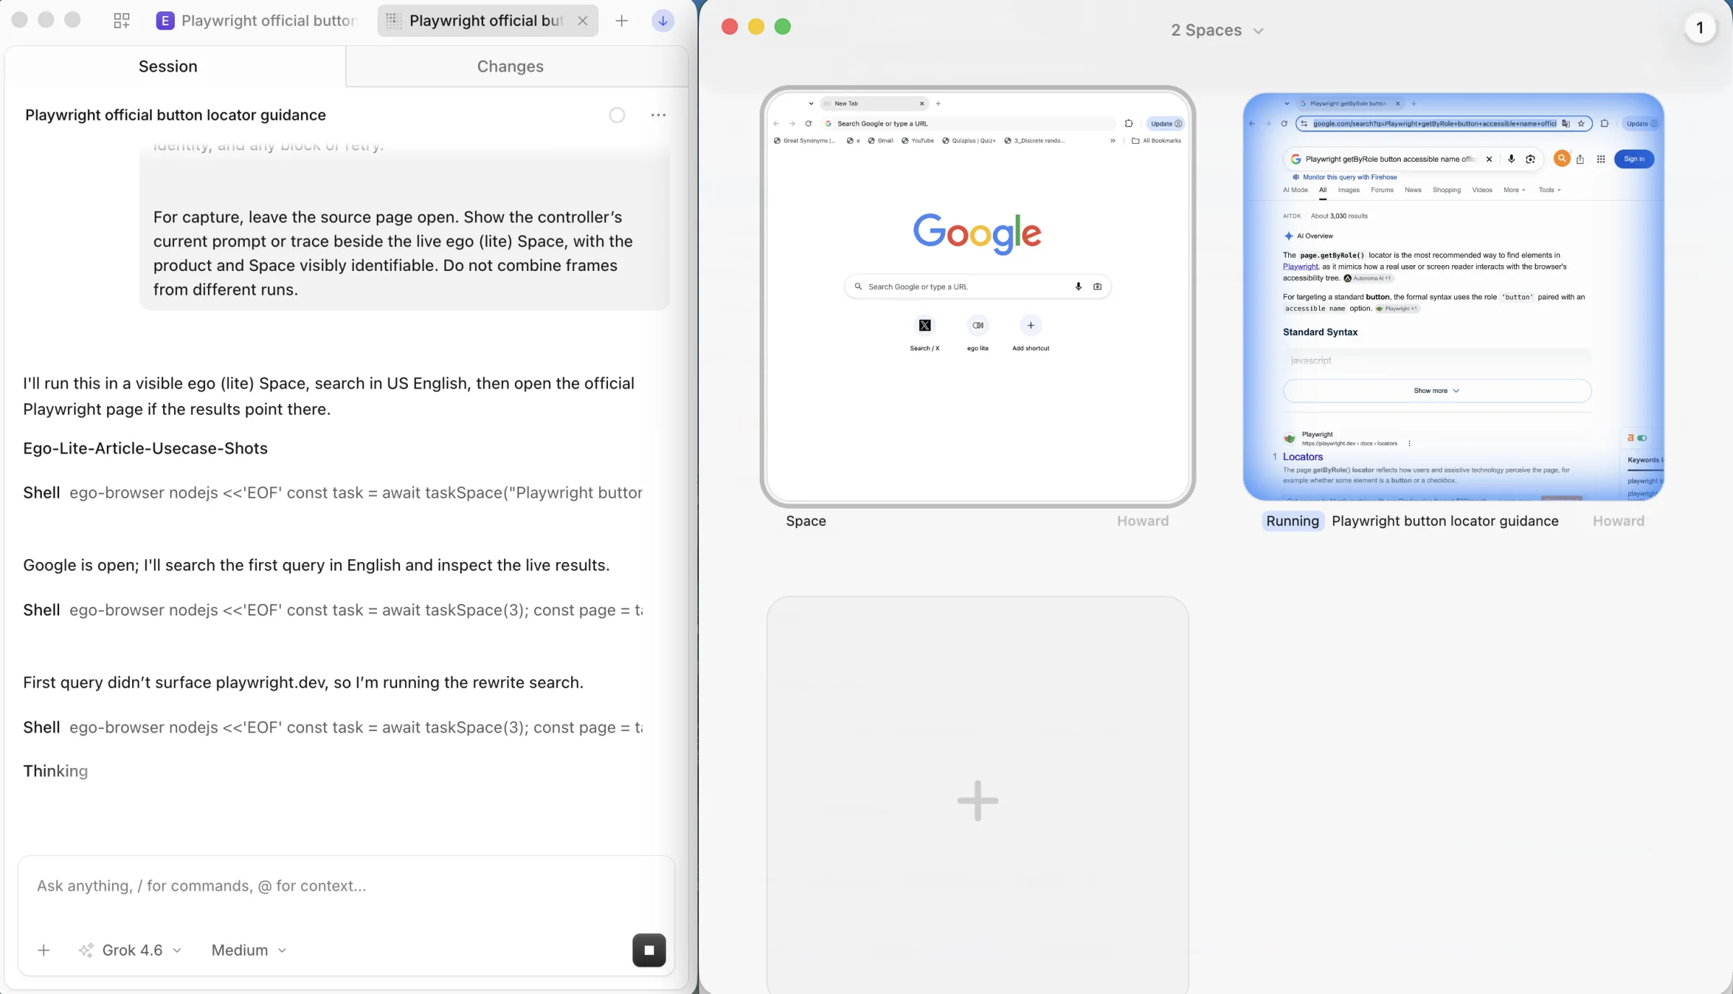Toggle the circle status indicator beside session title
Screen dimensions: 1733x994
coord(617,115)
